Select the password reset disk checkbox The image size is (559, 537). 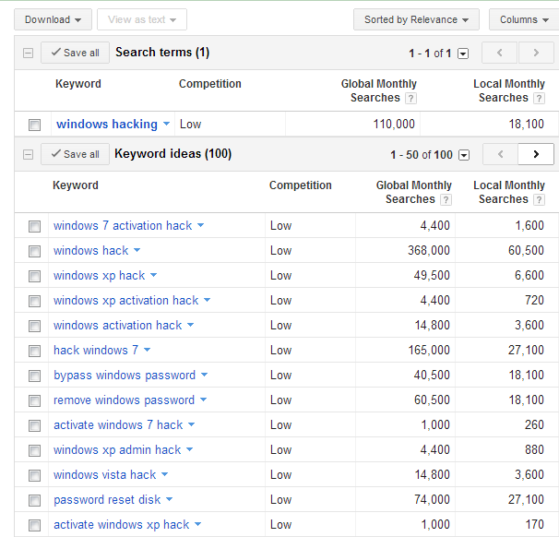34,500
